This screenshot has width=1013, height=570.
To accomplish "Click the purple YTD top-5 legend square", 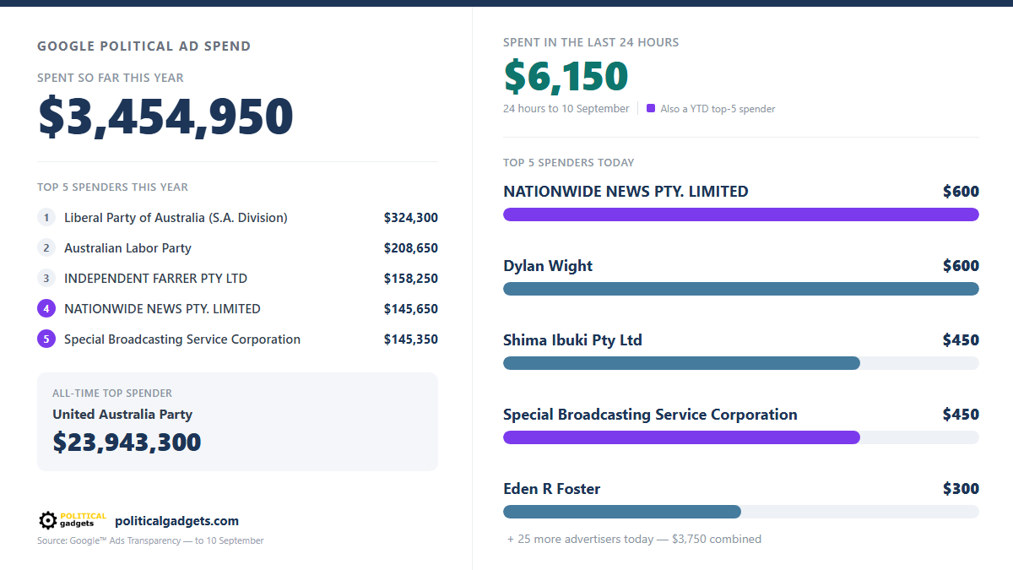I will click(x=651, y=108).
